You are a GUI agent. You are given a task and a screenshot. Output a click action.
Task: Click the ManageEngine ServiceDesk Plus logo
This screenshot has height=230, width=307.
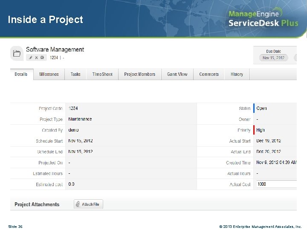pos(263,19)
